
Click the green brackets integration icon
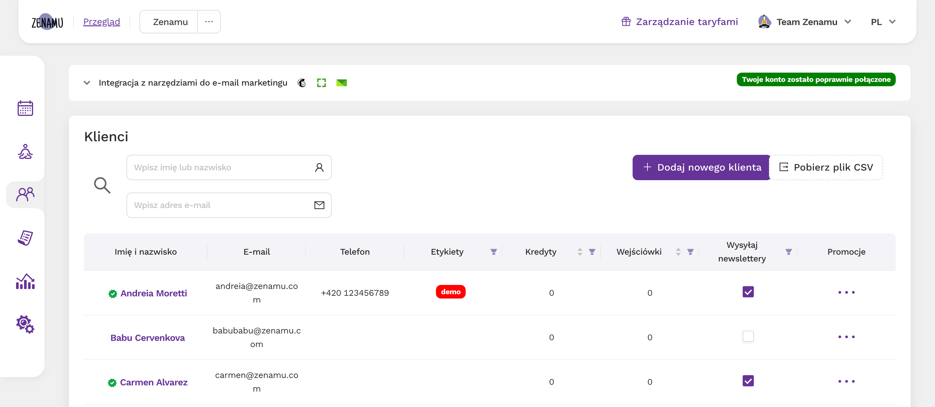tap(321, 83)
